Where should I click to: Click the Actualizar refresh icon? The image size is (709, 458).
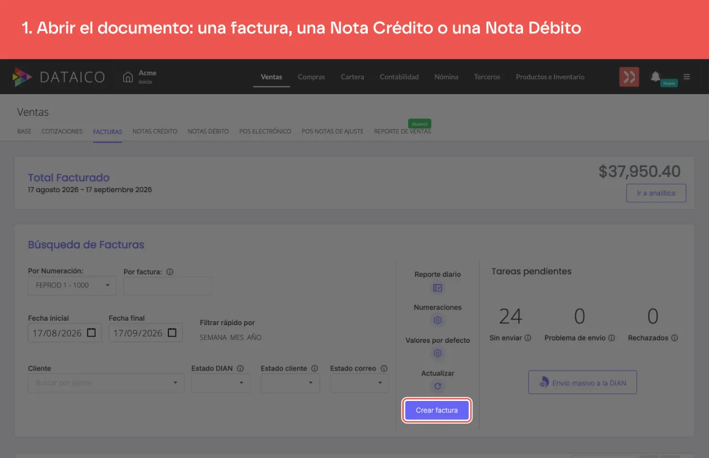coord(438,387)
